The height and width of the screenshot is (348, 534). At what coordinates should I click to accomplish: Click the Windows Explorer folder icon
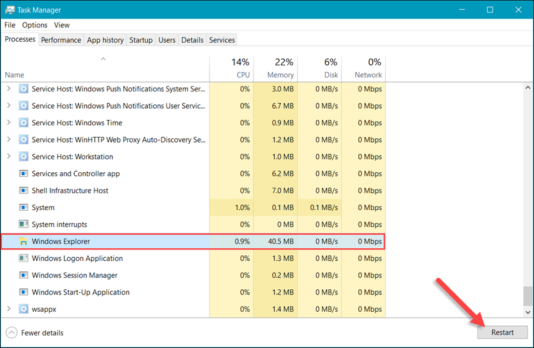[x=23, y=241]
